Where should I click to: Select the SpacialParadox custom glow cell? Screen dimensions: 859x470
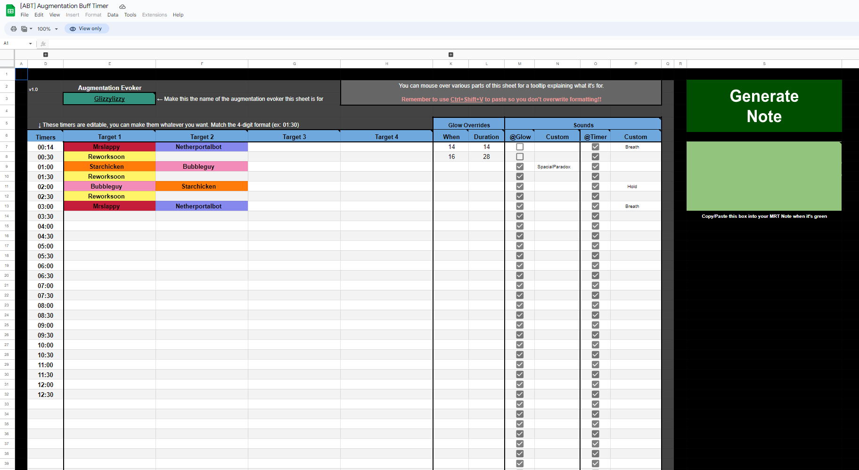click(x=557, y=166)
